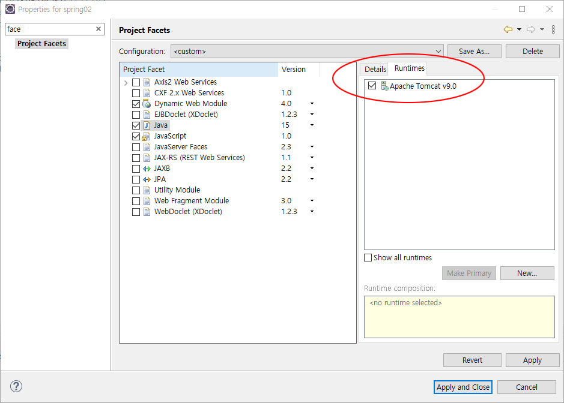Open back history dropdown arrow
Screen dimensions: 564x403
[x=519, y=29]
